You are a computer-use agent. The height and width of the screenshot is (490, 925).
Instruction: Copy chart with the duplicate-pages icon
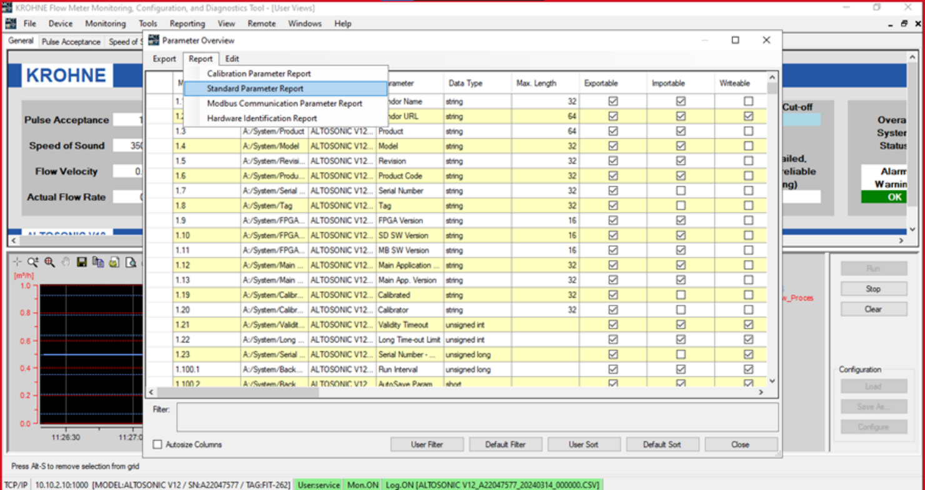tap(98, 262)
